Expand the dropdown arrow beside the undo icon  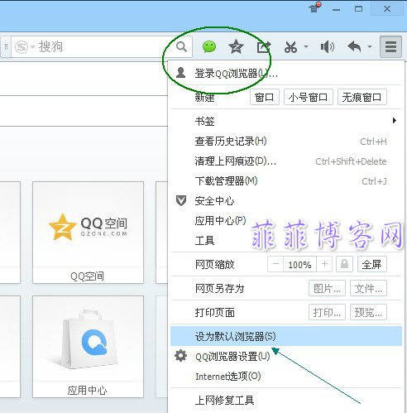pyautogui.click(x=370, y=46)
